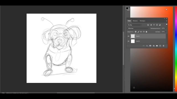This screenshot has width=177, height=99.
Task: Hide the Слой 1 layer
Action: [x=128, y=36]
